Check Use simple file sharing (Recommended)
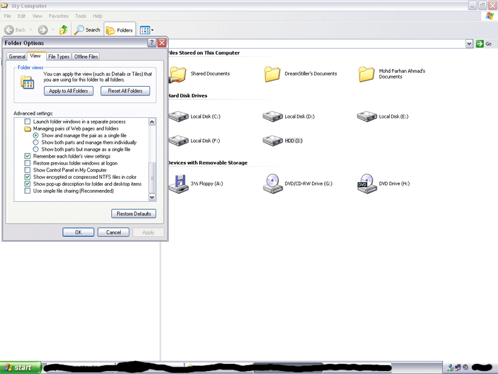Image resolution: width=498 pixels, height=374 pixels. pyautogui.click(x=27, y=191)
